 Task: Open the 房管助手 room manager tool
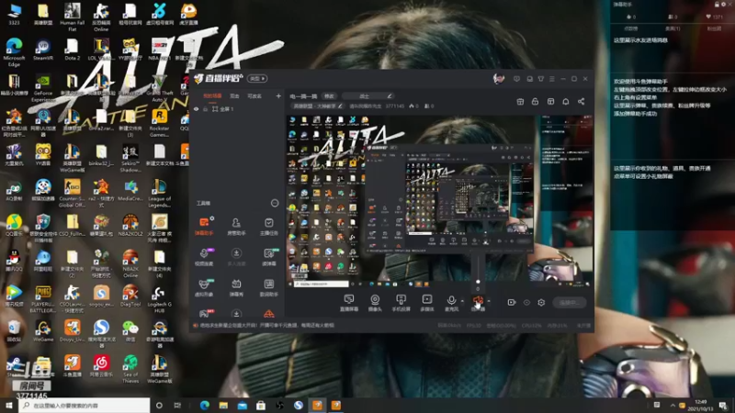tap(236, 226)
